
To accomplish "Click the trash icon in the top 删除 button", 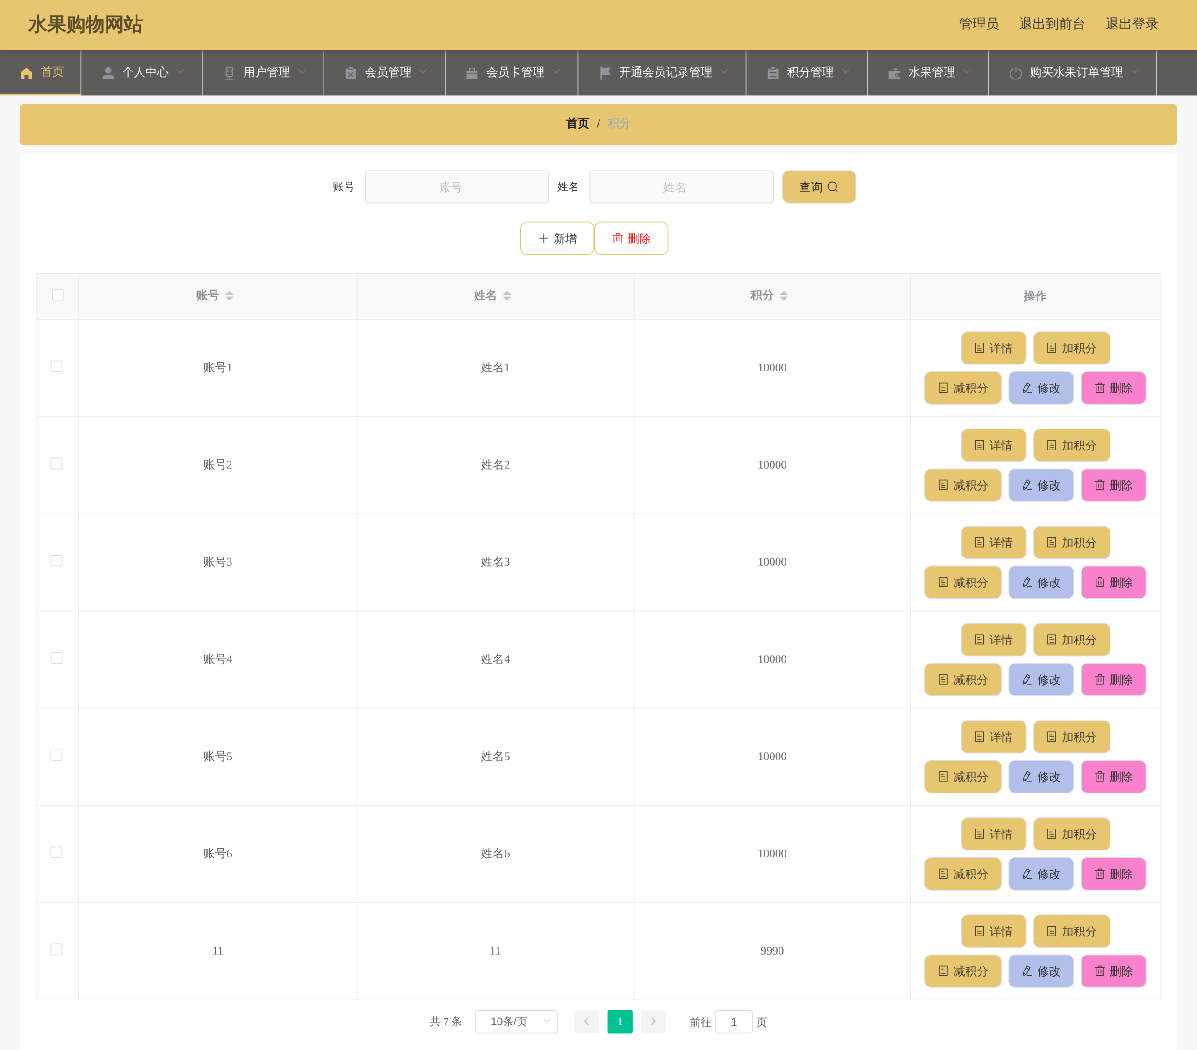I will pyautogui.click(x=617, y=238).
